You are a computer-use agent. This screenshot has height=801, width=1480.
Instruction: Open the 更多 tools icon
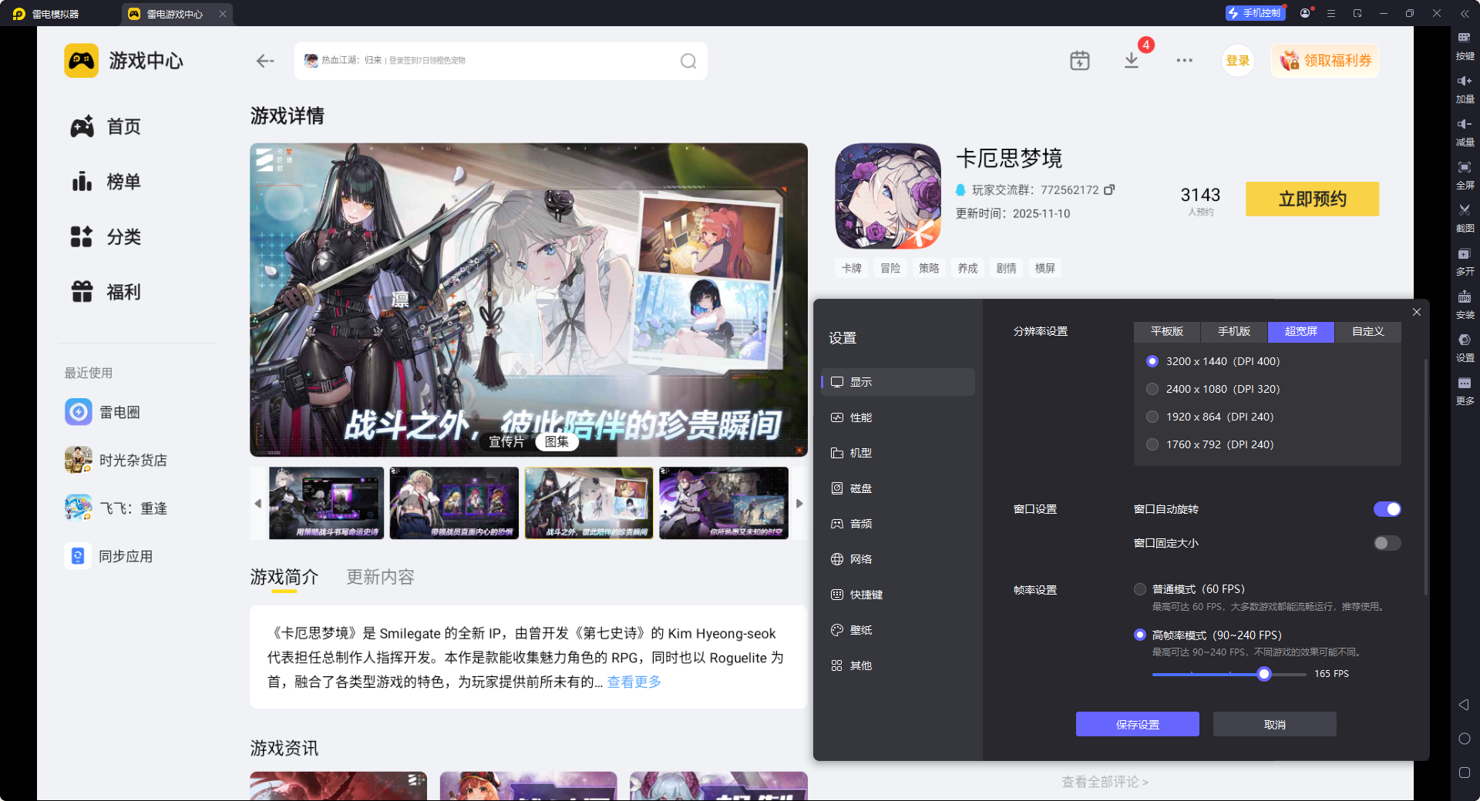tap(1465, 390)
